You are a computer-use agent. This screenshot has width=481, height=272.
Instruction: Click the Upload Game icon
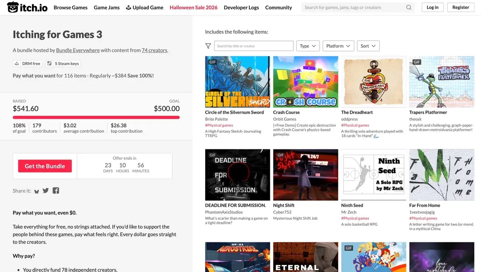tap(129, 7)
